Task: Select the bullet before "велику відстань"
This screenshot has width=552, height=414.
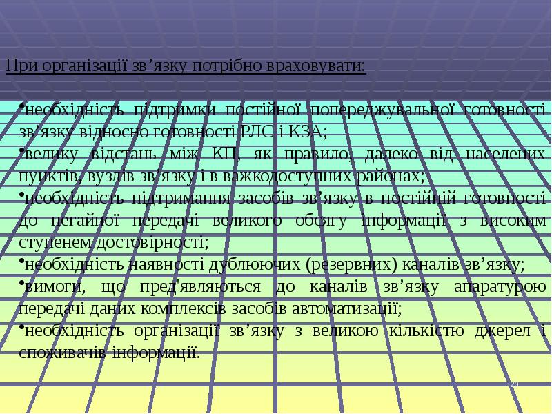Action: point(21,151)
